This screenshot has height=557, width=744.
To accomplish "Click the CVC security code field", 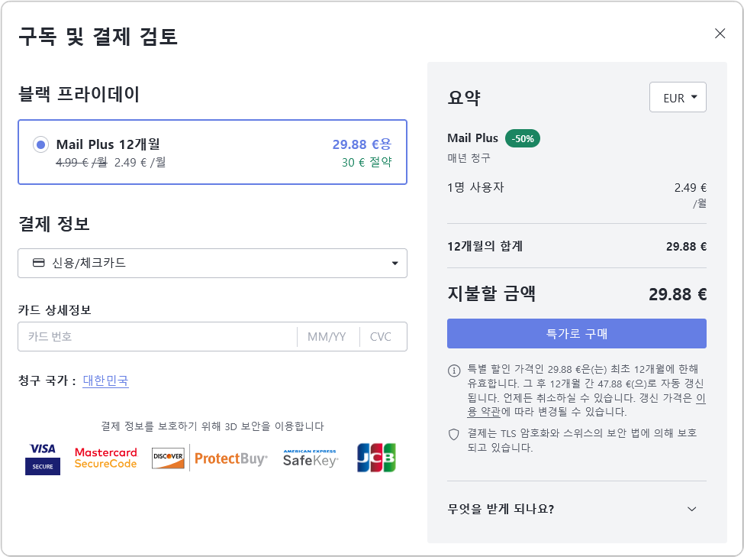I will coord(381,336).
